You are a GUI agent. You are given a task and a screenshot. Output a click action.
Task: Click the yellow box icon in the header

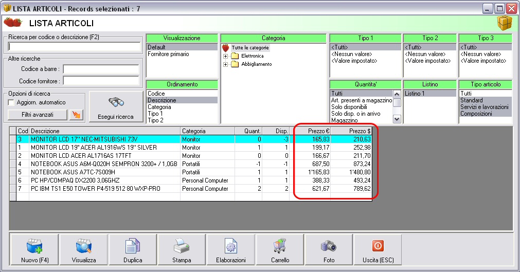505,23
